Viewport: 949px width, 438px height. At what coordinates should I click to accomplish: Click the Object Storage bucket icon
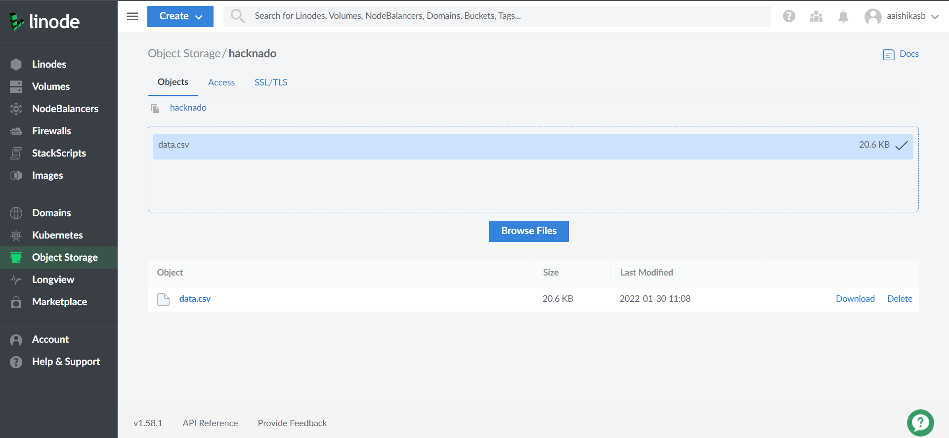tap(16, 257)
